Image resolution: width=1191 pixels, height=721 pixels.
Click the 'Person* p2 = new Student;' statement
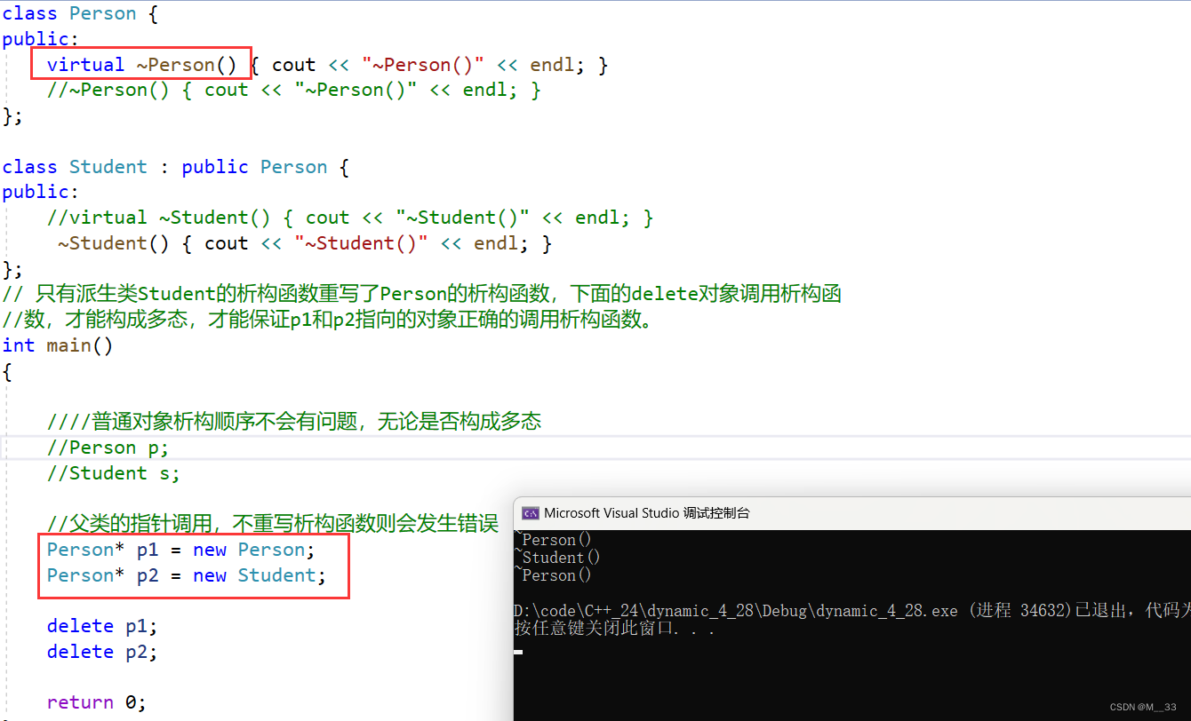187,575
